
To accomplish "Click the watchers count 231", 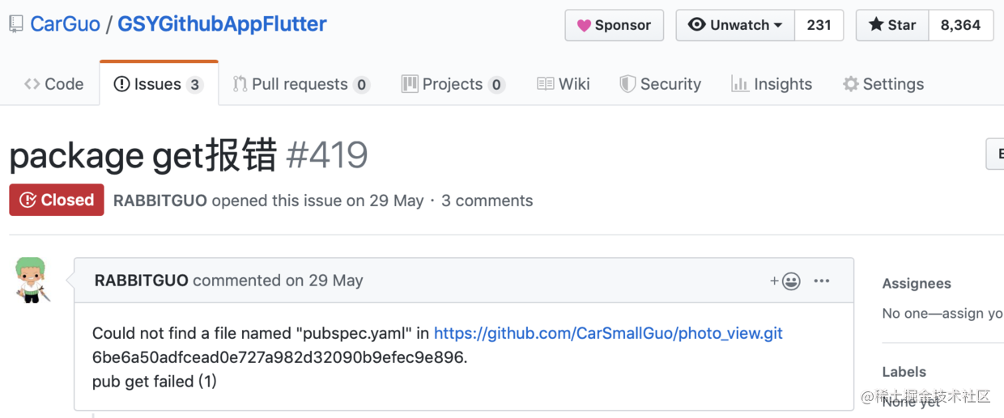I will coord(819,25).
